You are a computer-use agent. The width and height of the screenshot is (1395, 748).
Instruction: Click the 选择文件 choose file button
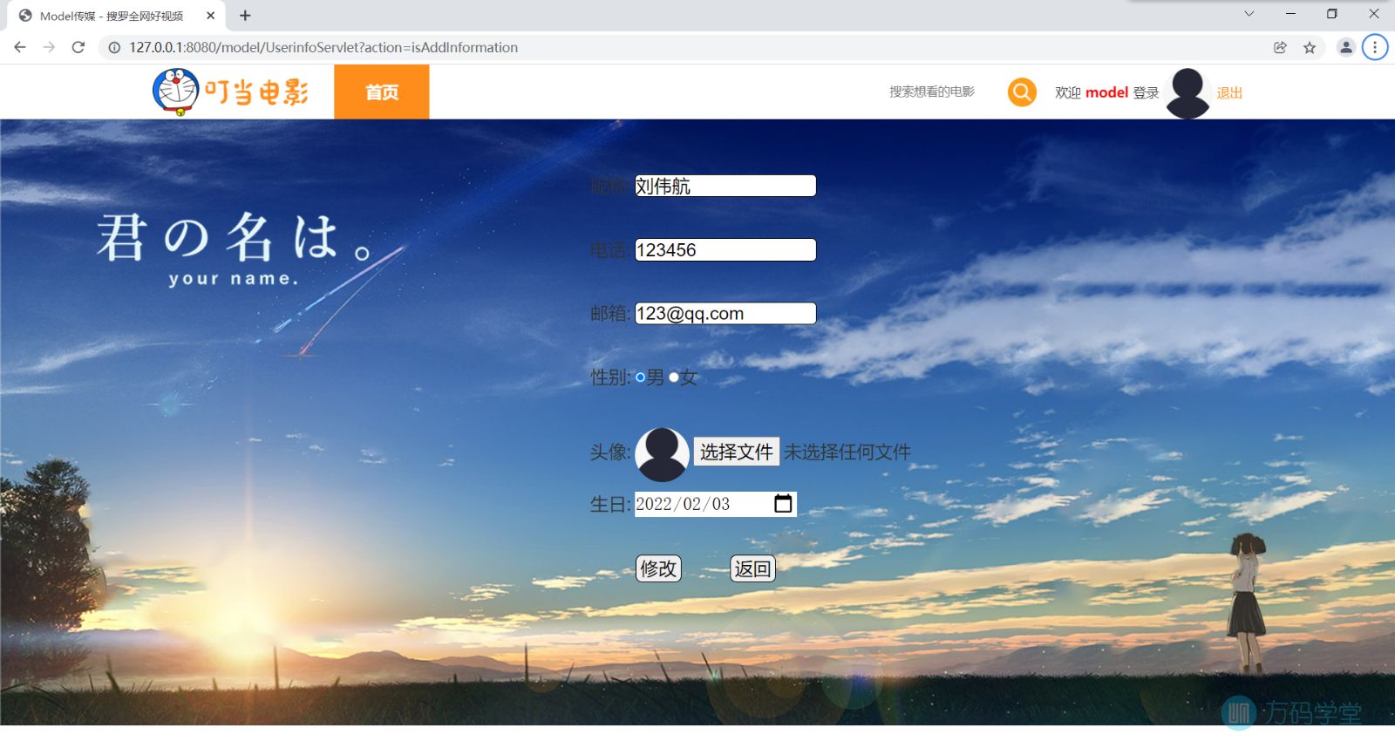pos(737,452)
